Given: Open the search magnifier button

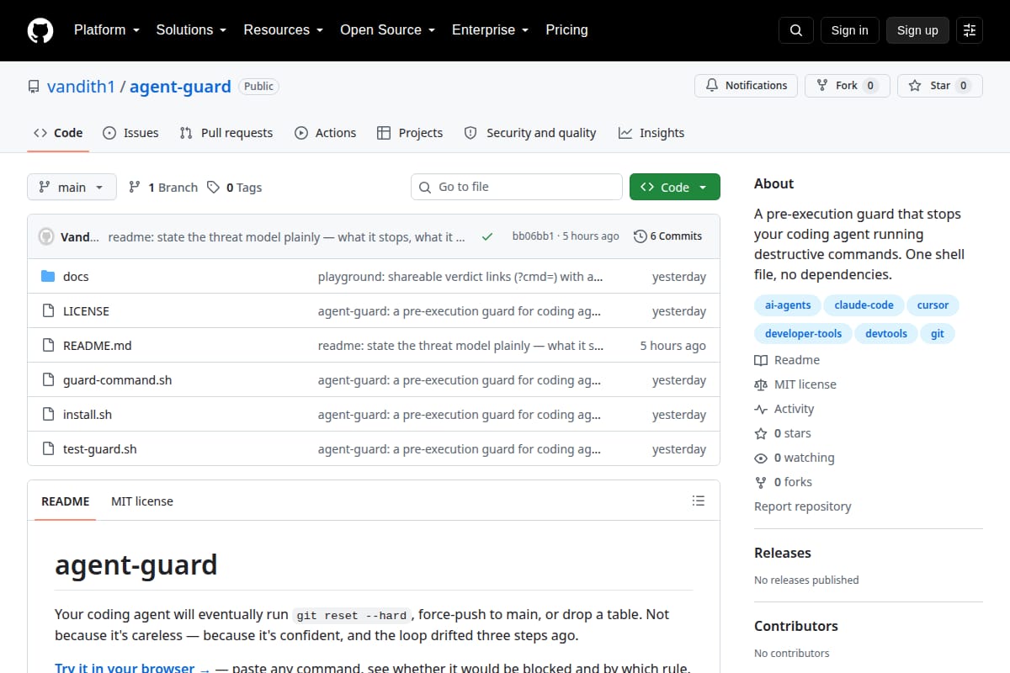Looking at the screenshot, I should click(796, 30).
